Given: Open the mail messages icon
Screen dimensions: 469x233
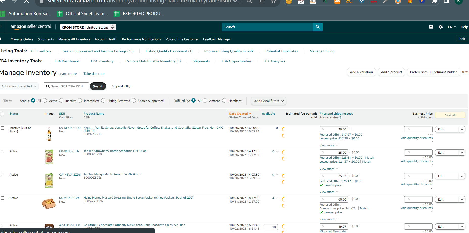Looking at the screenshot, I should (431, 27).
